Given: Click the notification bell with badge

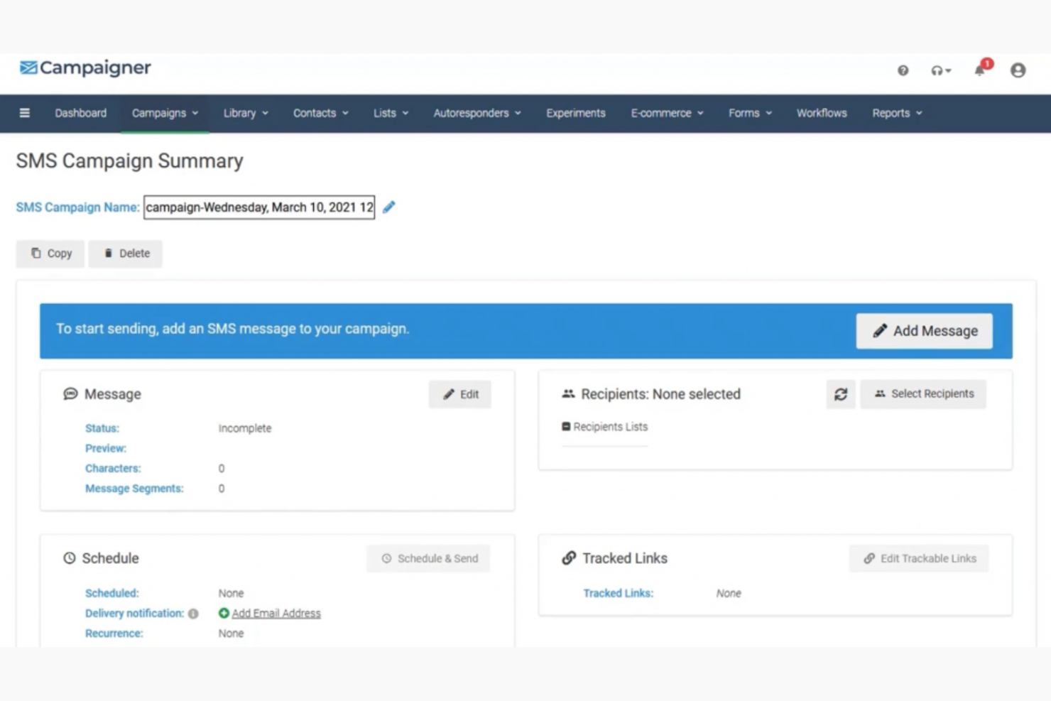Looking at the screenshot, I should tap(979, 71).
